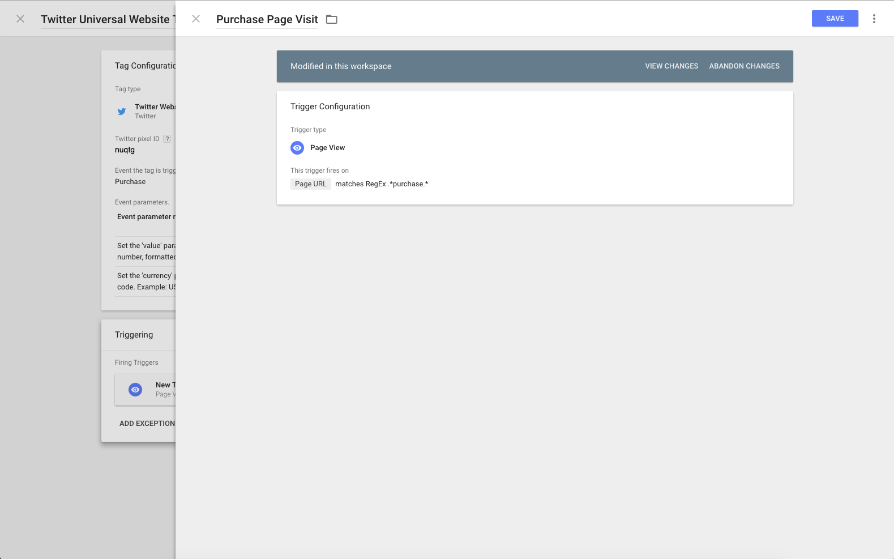Click the nuqtg pixel ID value
The height and width of the screenshot is (559, 894).
coord(125,150)
